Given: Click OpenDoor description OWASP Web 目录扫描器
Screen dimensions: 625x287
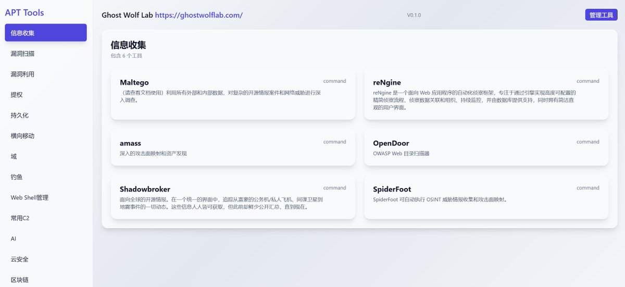Looking at the screenshot, I should (401, 154).
